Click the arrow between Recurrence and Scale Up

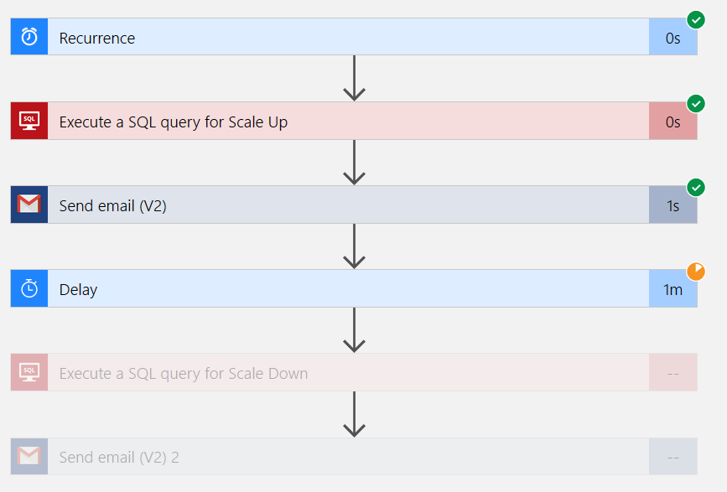(x=355, y=78)
